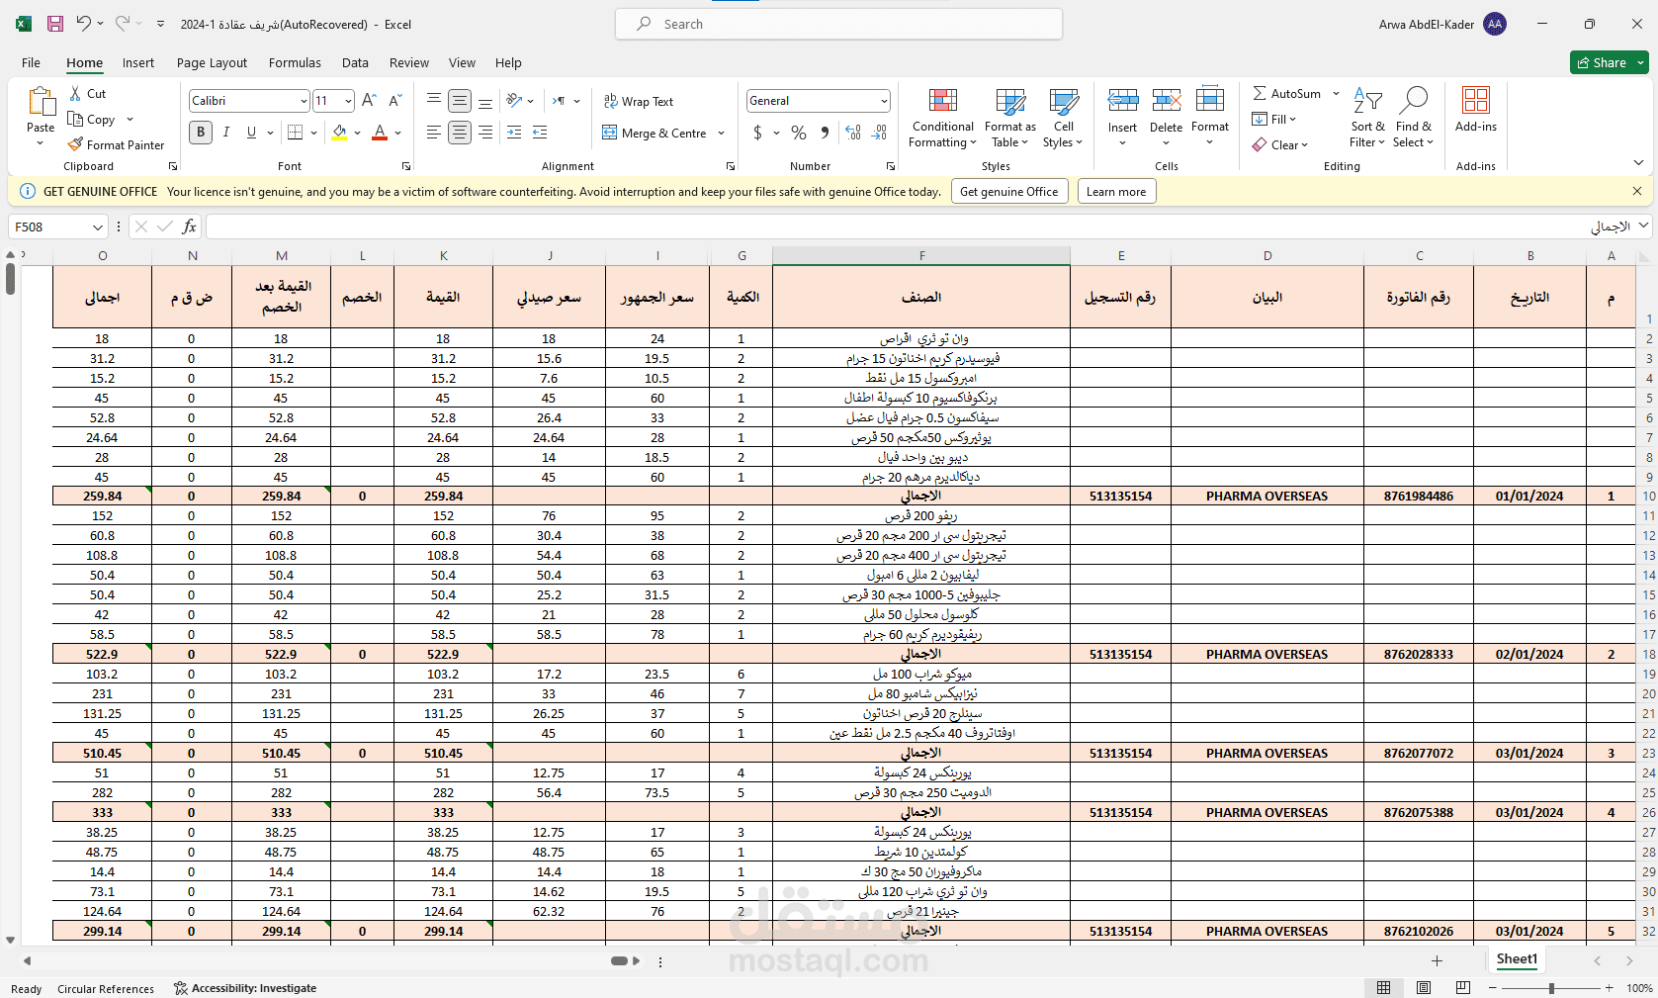This screenshot has height=998, width=1658.
Task: Open the Page Layout ribbon tab
Action: 212,62
